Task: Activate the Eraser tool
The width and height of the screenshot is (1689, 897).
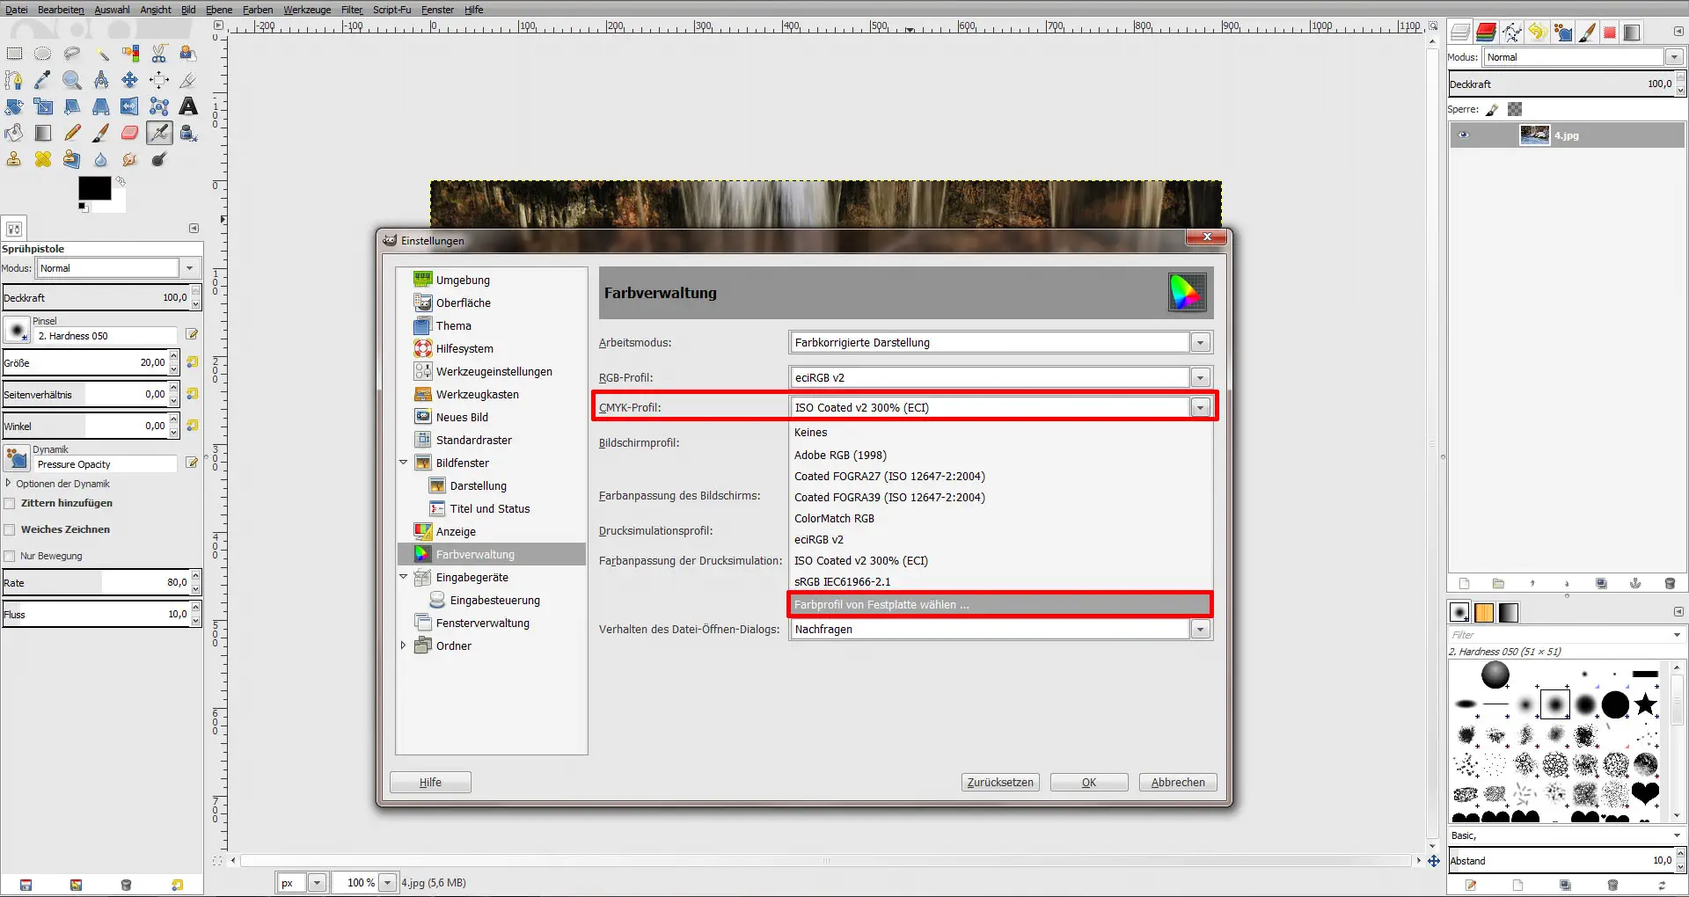Action: pos(129,132)
